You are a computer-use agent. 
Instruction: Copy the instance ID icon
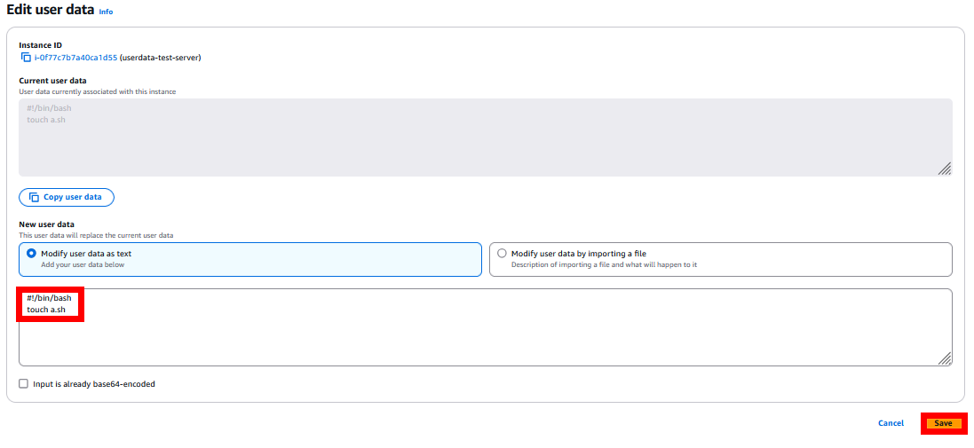click(26, 58)
